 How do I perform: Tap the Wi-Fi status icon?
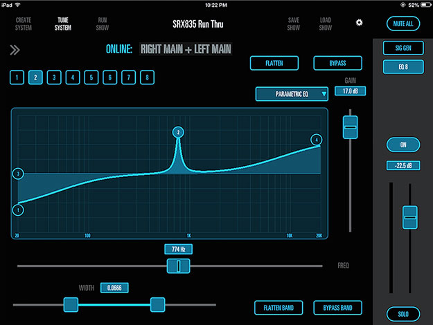(18, 5)
